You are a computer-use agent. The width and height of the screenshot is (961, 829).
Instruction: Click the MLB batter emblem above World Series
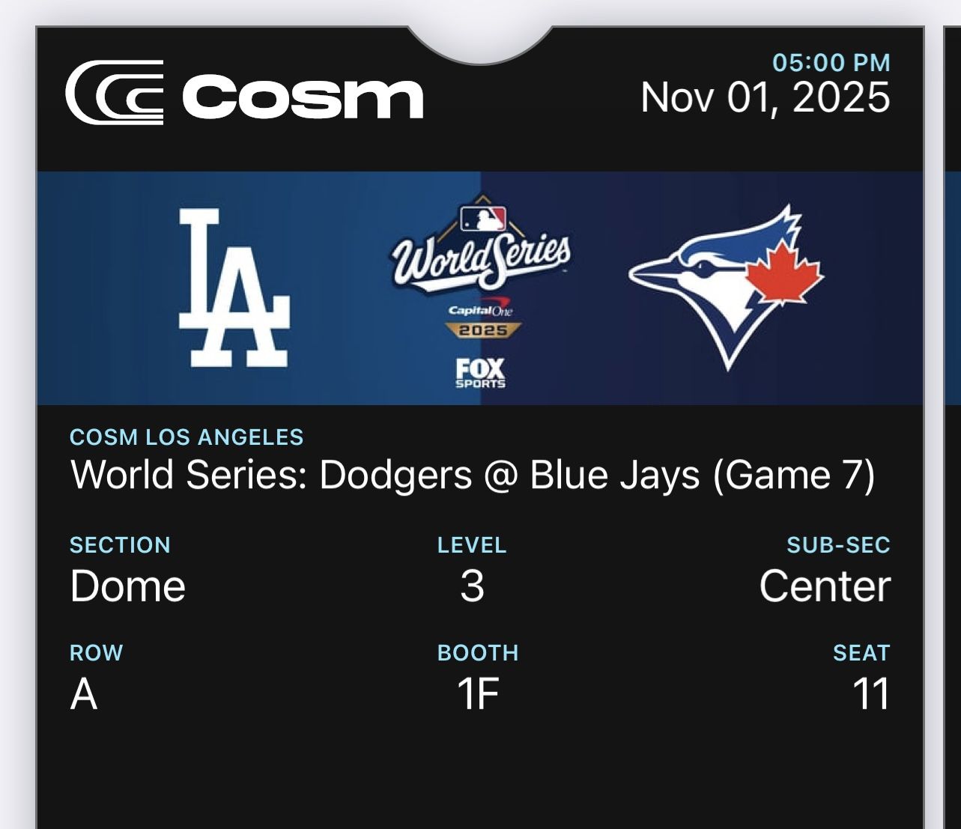(483, 217)
